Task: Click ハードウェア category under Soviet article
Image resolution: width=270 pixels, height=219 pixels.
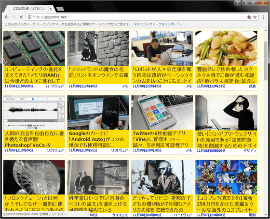Action: tap(183, 215)
